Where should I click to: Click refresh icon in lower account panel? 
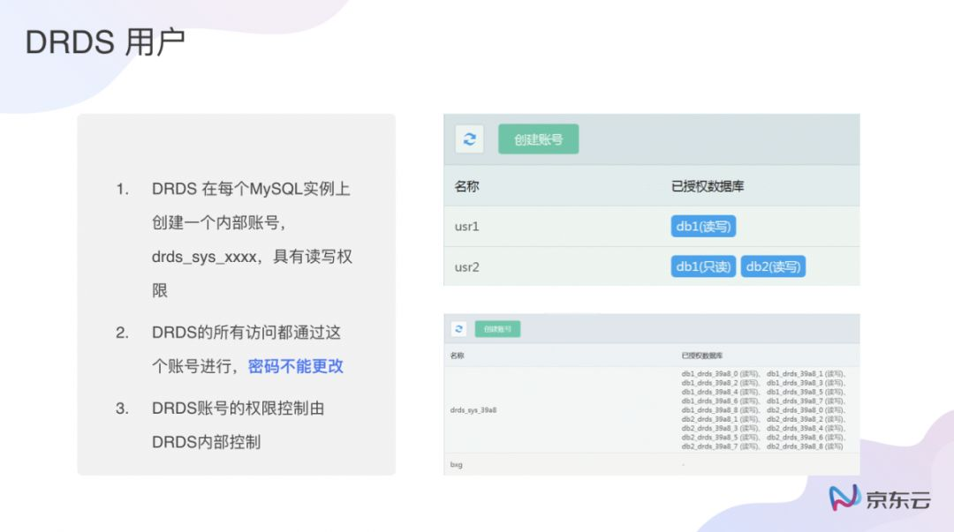click(458, 329)
